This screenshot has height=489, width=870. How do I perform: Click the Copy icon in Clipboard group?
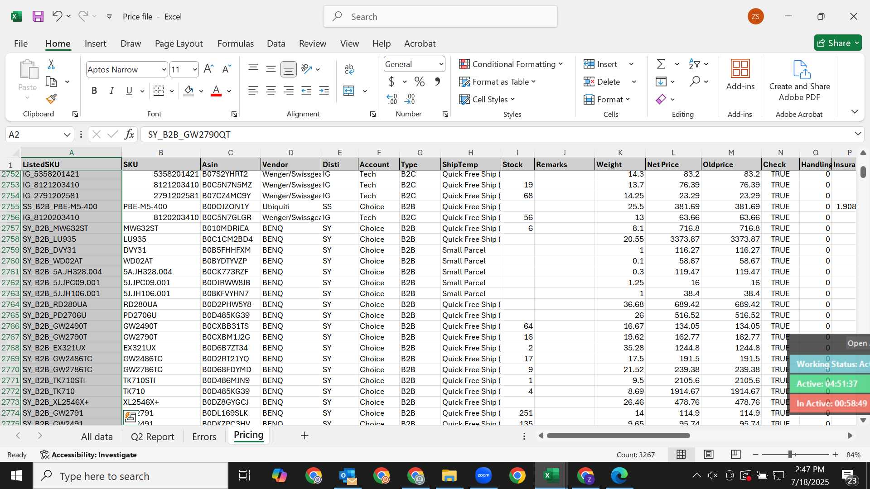[x=51, y=82]
